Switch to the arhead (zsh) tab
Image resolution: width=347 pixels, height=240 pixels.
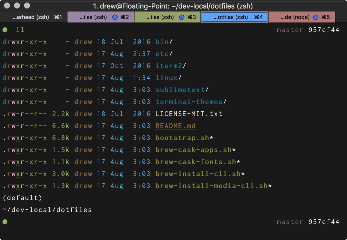point(33,17)
